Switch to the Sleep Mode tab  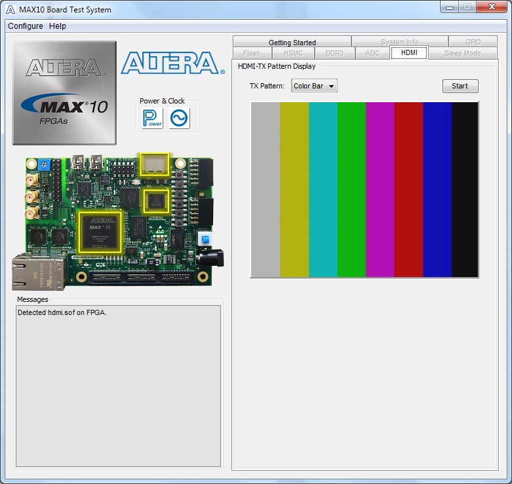click(x=463, y=53)
